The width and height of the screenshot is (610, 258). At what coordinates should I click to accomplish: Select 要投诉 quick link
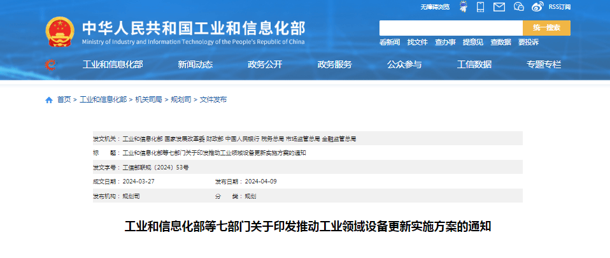(x=528, y=43)
